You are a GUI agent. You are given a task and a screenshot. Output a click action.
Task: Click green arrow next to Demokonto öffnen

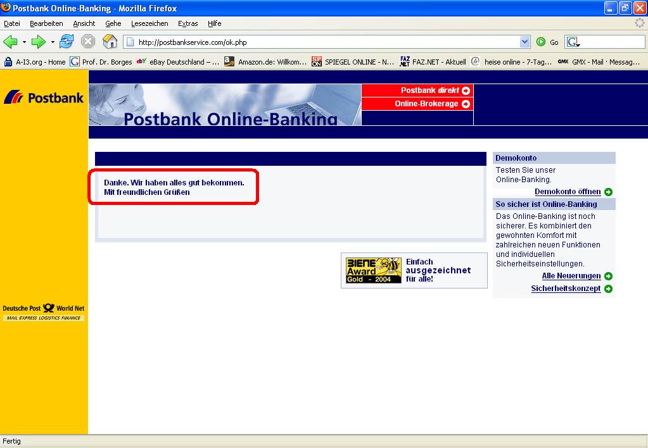point(608,192)
